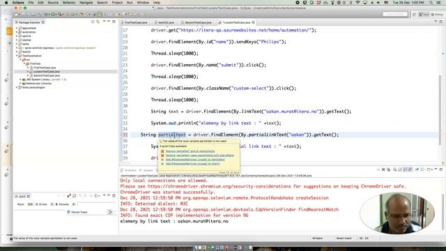
Task: Click the Debug bug icon in the toolbar
Action: click(46, 14)
